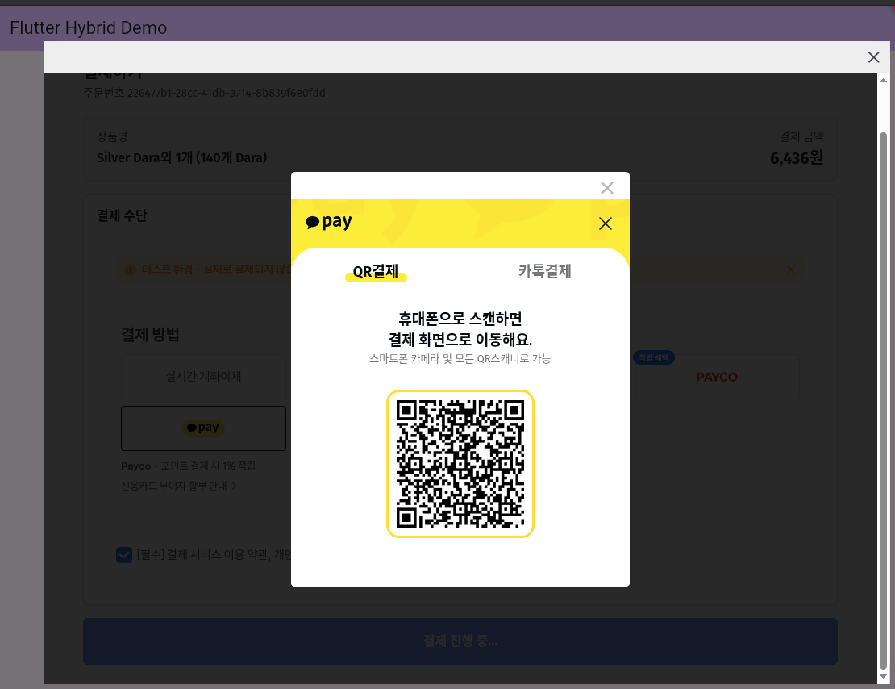Click the 결제 진행 중... button
The height and width of the screenshot is (689, 895).
tap(460, 641)
